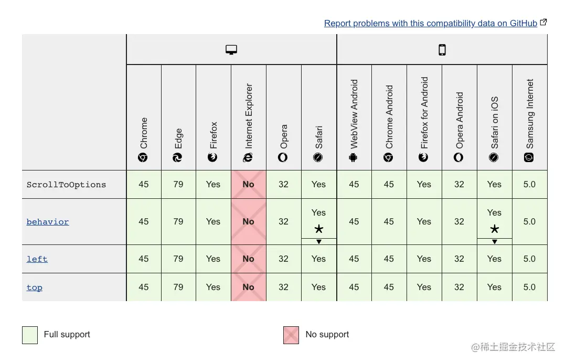Click the green Full support legend swatch
Image resolution: width=566 pixels, height=363 pixels.
(x=30, y=335)
